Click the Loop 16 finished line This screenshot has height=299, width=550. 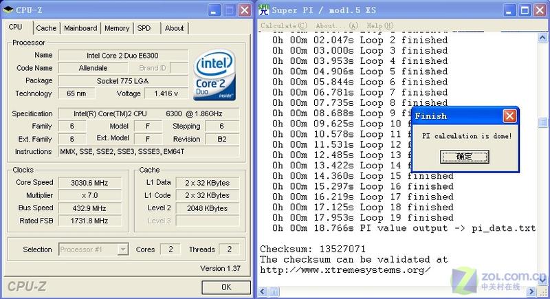[x=363, y=186]
